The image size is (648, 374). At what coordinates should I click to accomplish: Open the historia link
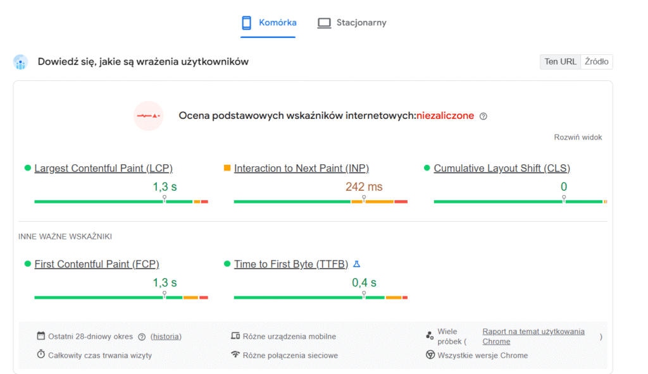coord(166,337)
